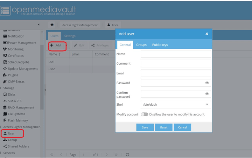Sort by the Email column header
252x158 pixels.
click(81, 54)
